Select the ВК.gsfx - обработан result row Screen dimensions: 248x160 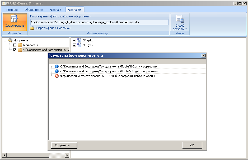click(109, 66)
